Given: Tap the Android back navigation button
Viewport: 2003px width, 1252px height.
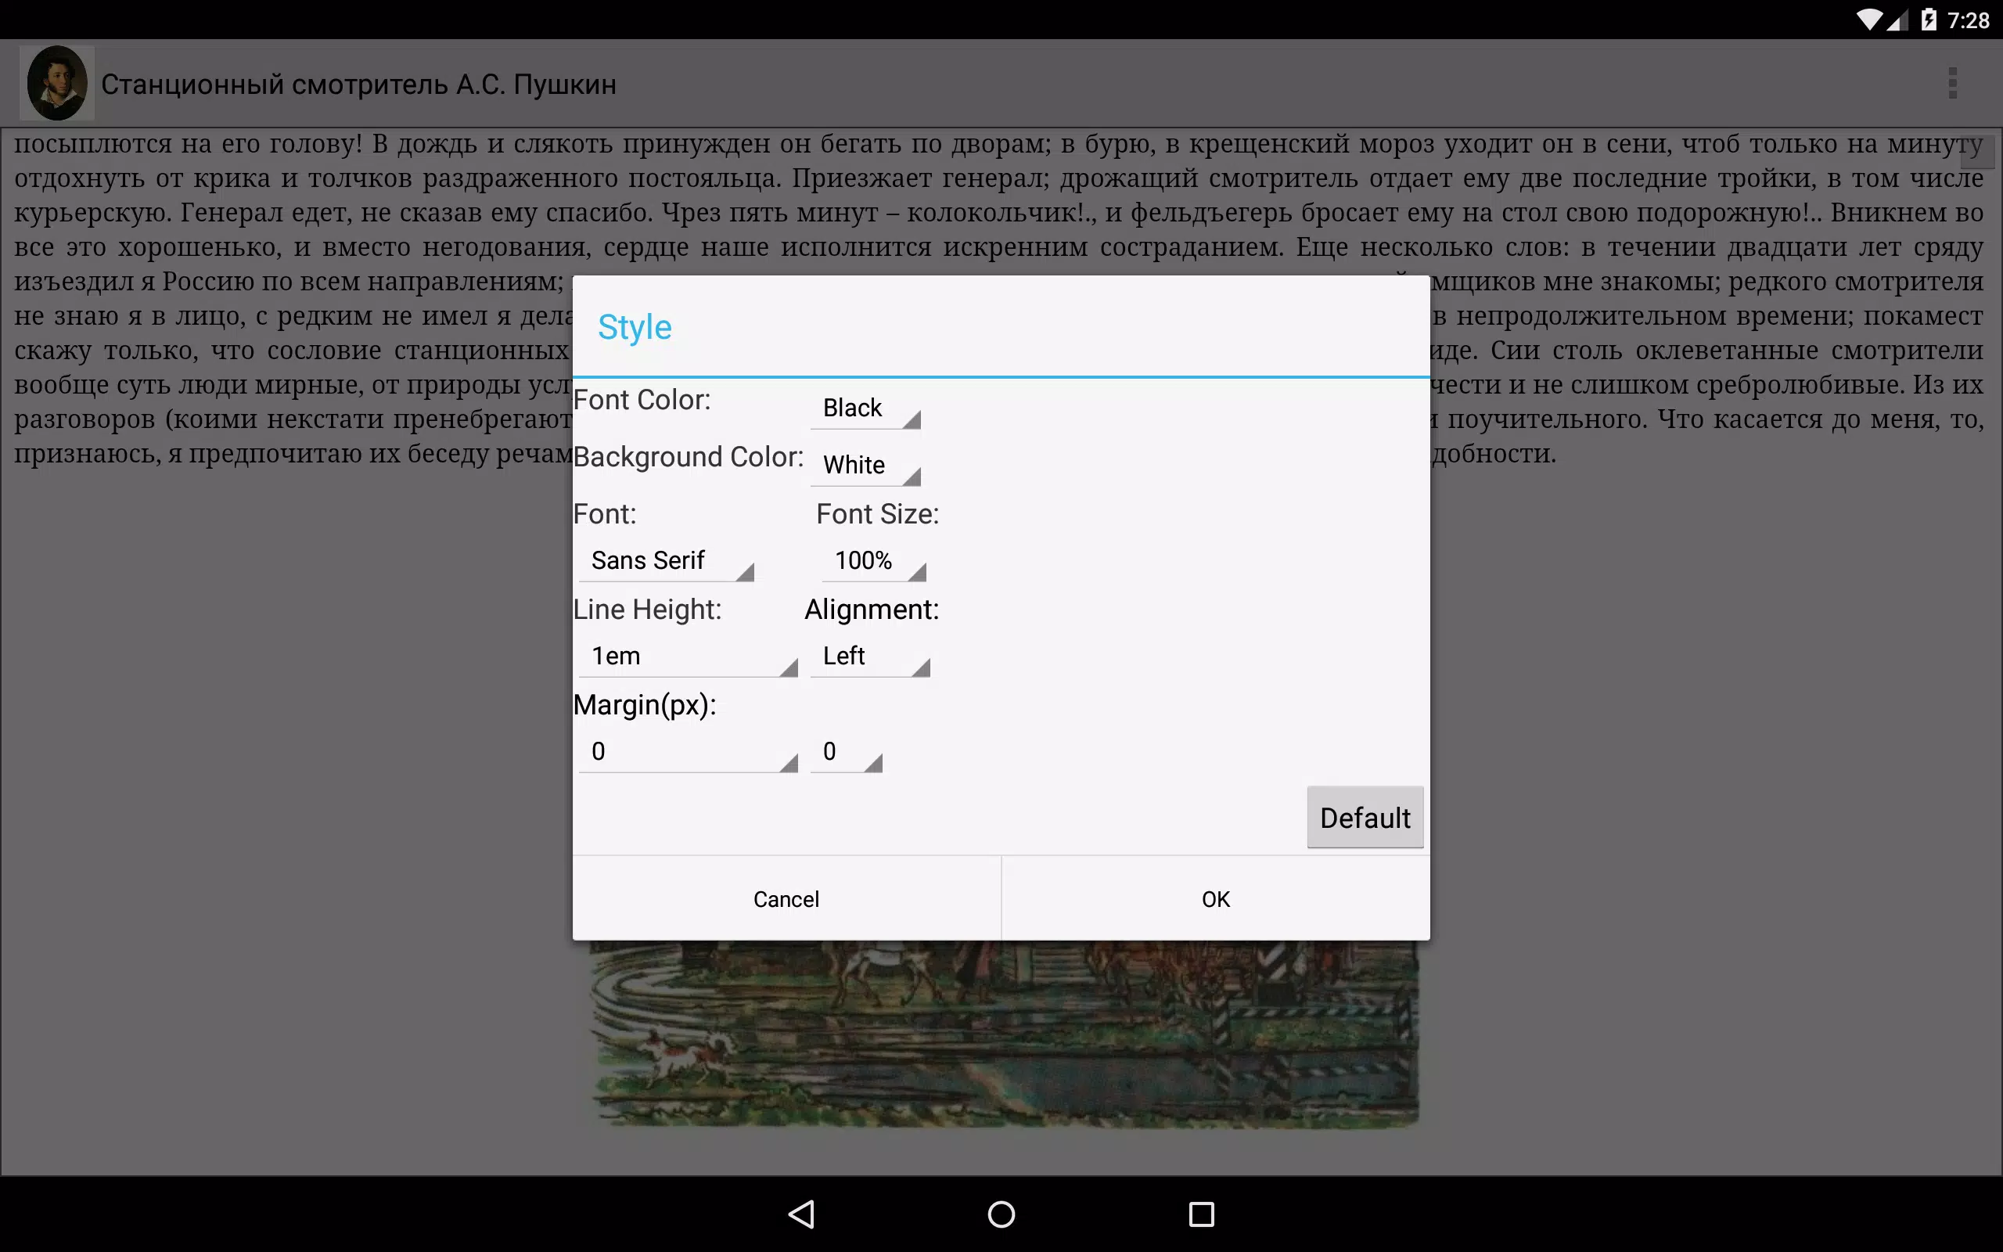Looking at the screenshot, I should (x=801, y=1214).
